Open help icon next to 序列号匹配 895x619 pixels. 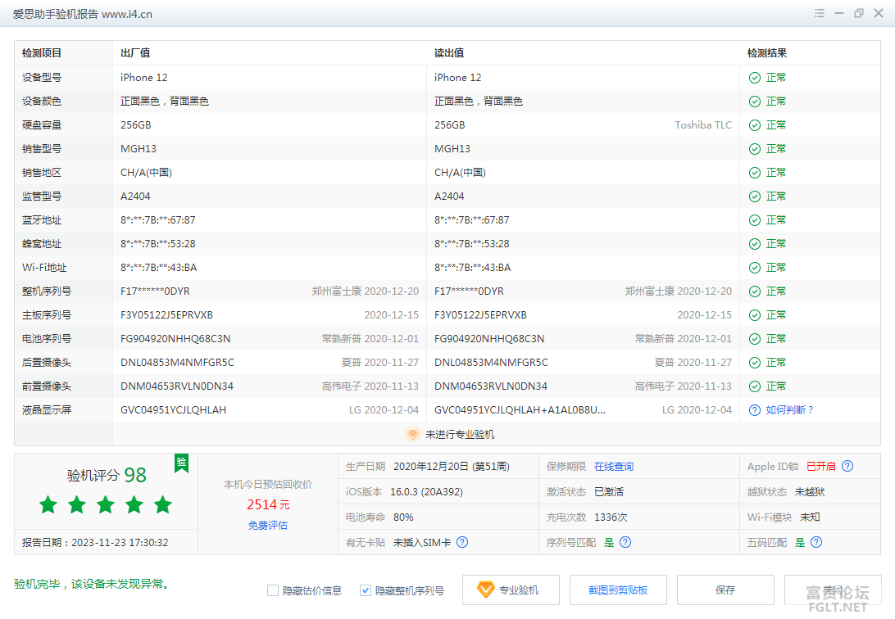click(x=625, y=542)
